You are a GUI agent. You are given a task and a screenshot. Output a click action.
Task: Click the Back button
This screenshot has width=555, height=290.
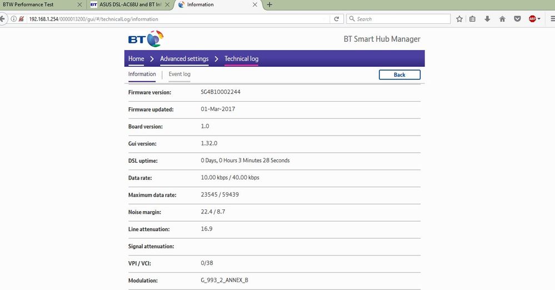point(399,74)
